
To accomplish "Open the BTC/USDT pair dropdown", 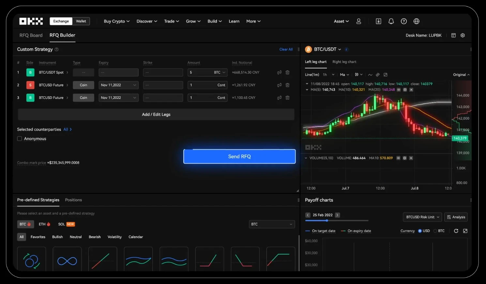I will [326, 49].
